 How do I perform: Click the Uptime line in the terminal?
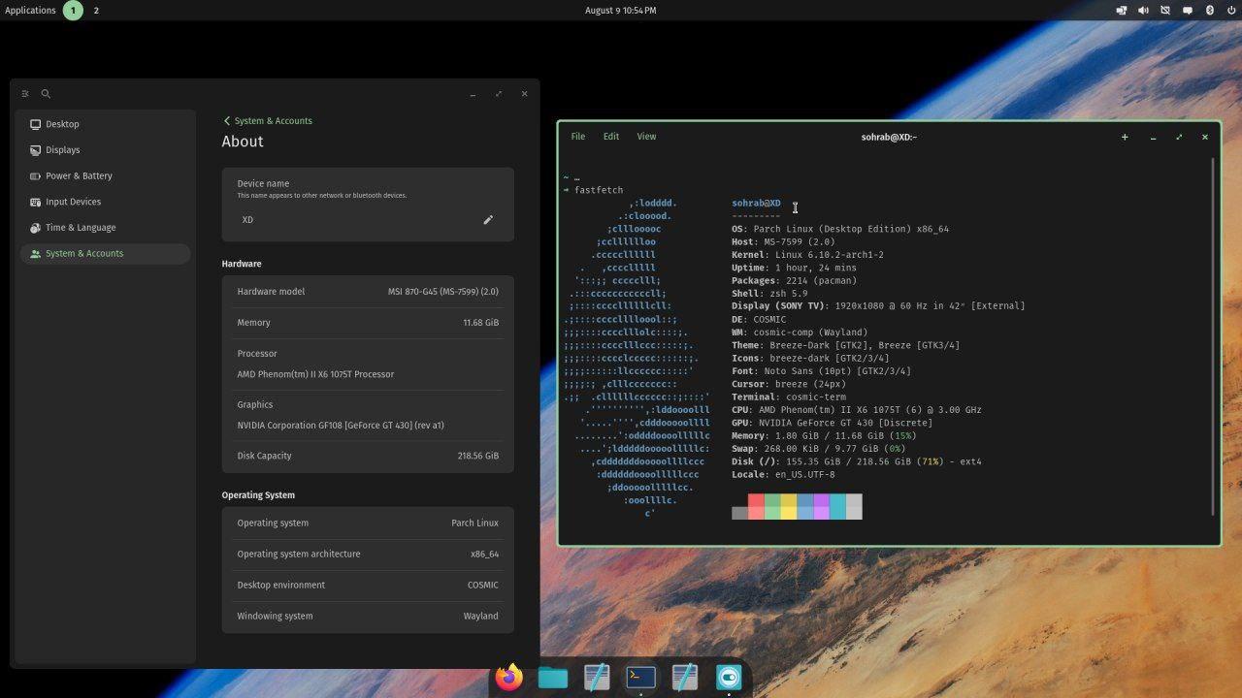[794, 268]
